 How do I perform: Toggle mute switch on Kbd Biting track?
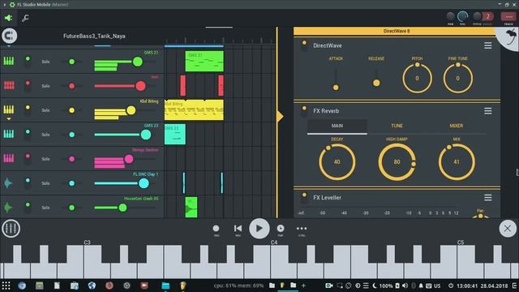click(28, 110)
